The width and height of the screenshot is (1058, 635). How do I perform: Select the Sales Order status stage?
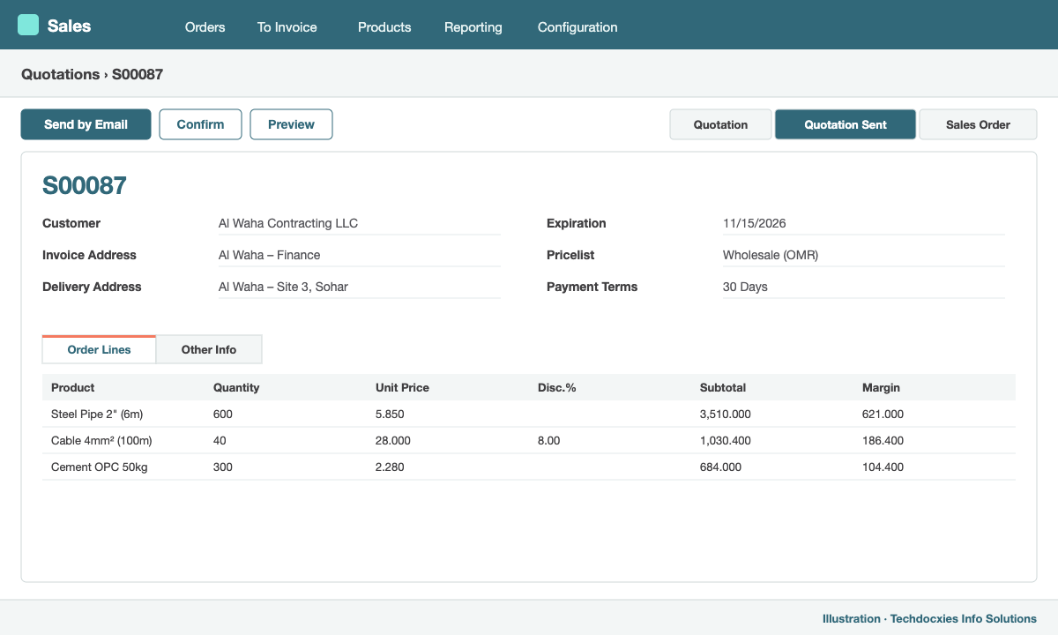[978, 124]
